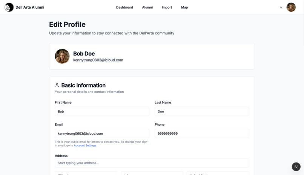Click the Next.js dev tools badge

coord(296,167)
